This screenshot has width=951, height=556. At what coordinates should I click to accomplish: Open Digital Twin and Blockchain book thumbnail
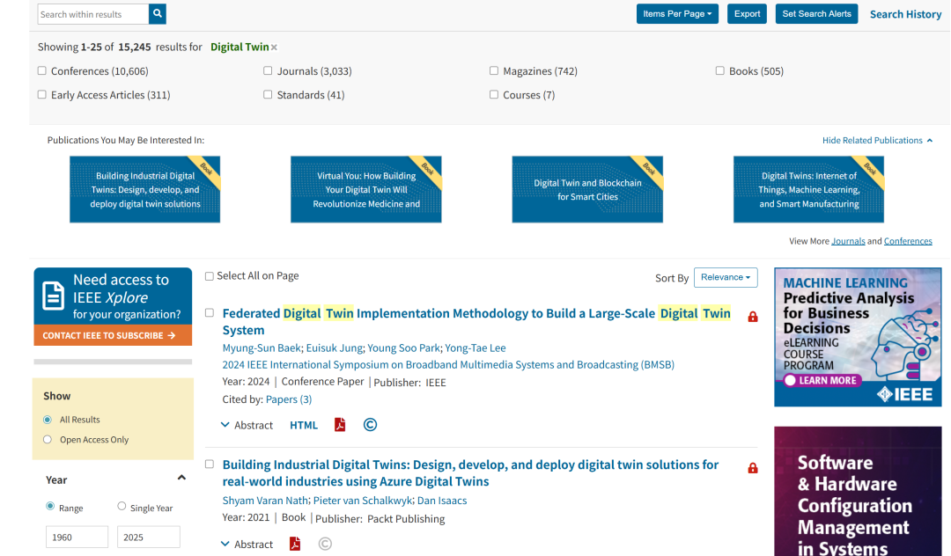[587, 189]
